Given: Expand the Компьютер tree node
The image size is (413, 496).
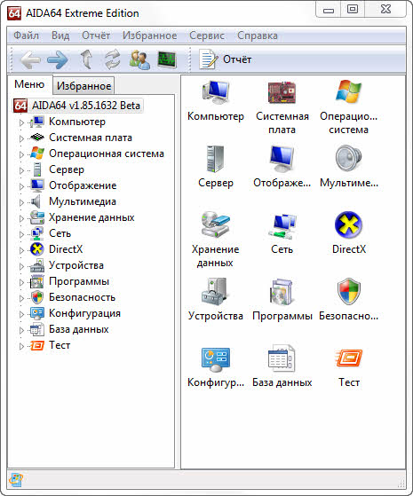Looking at the screenshot, I should (x=21, y=122).
